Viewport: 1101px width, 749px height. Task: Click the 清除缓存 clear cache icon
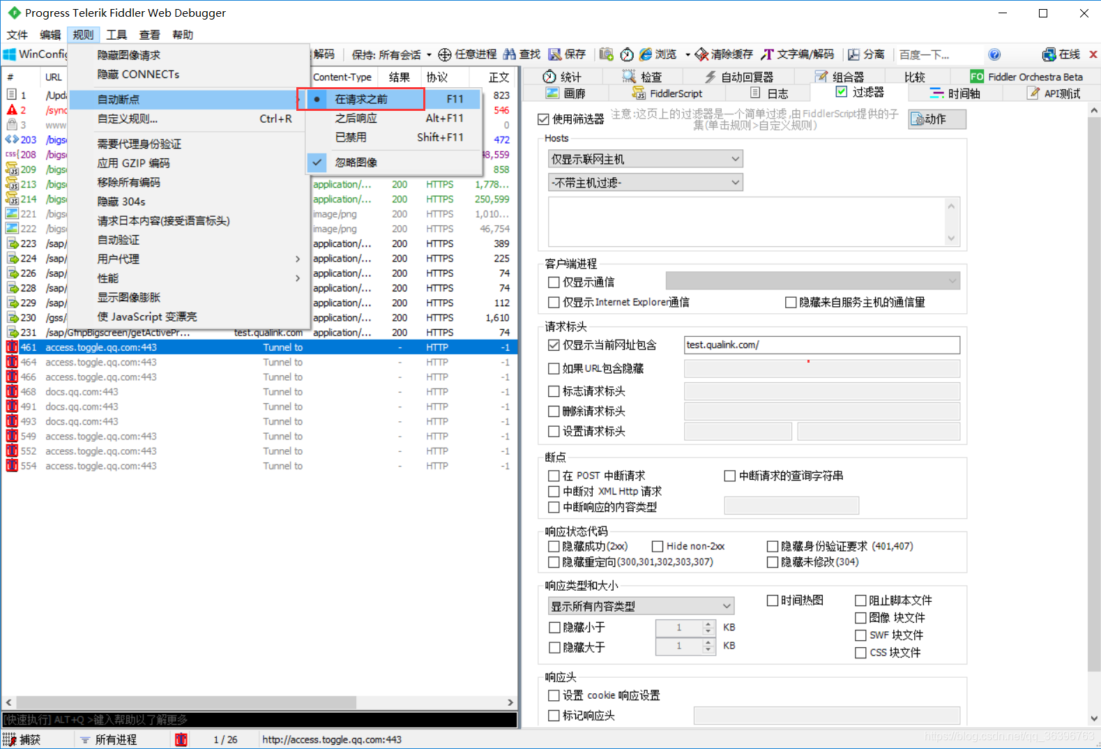(702, 54)
